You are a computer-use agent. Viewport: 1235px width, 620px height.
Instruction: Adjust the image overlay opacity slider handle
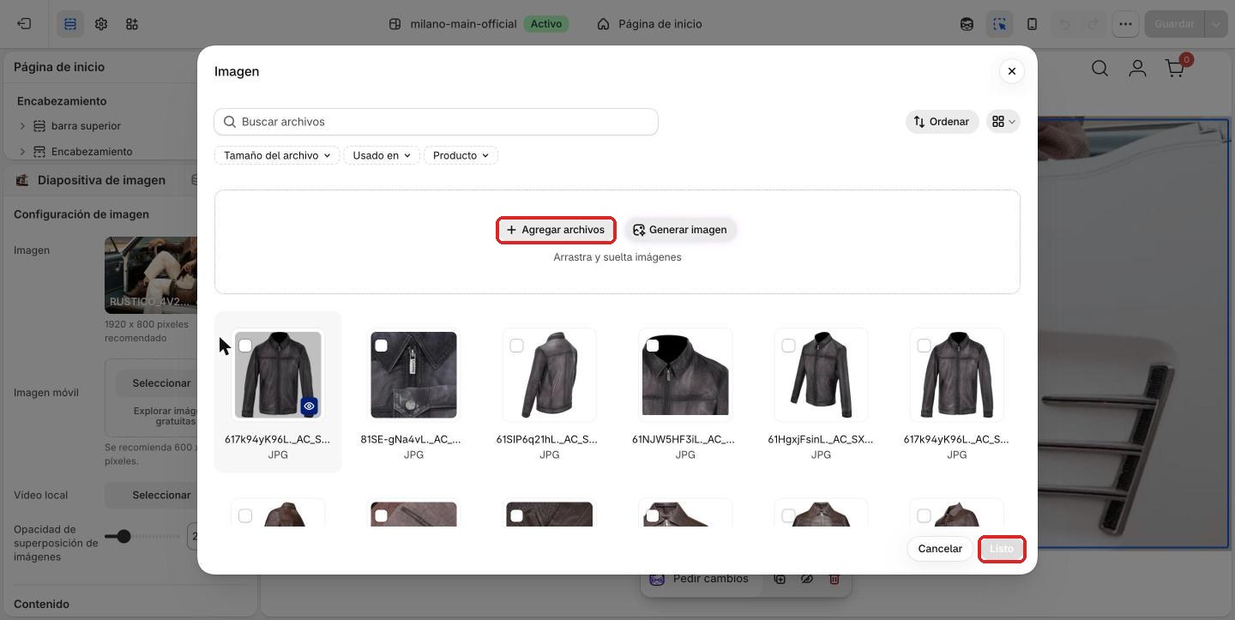pos(123,536)
